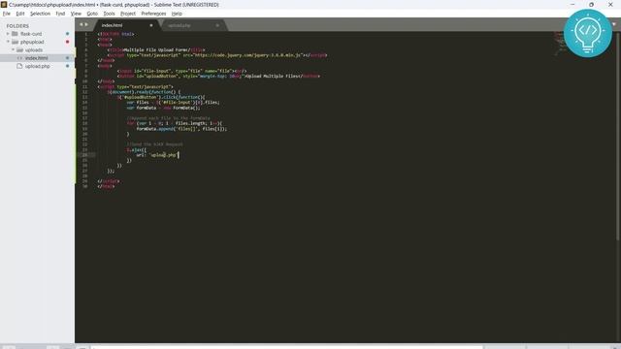Open the View menu
621x349 pixels.
[x=76, y=14]
